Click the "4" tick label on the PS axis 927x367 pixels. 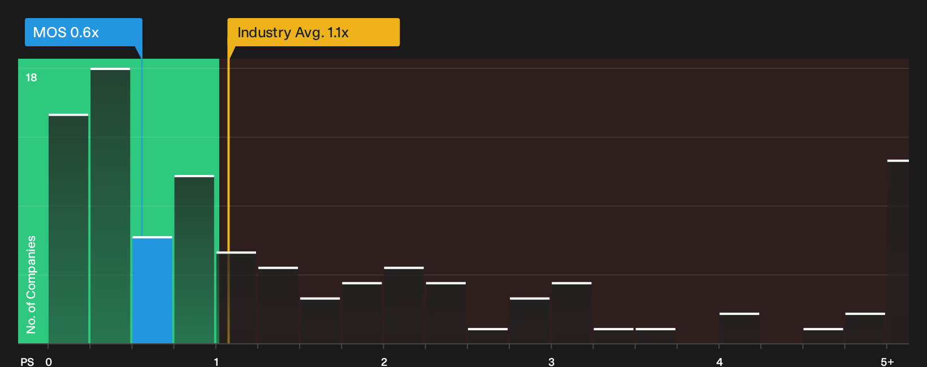click(x=719, y=362)
